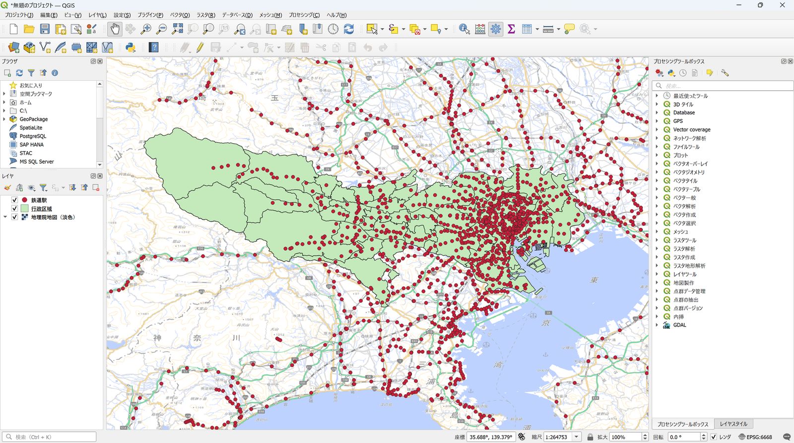
Task: Open the Data Source Manager
Action: [x=14, y=48]
